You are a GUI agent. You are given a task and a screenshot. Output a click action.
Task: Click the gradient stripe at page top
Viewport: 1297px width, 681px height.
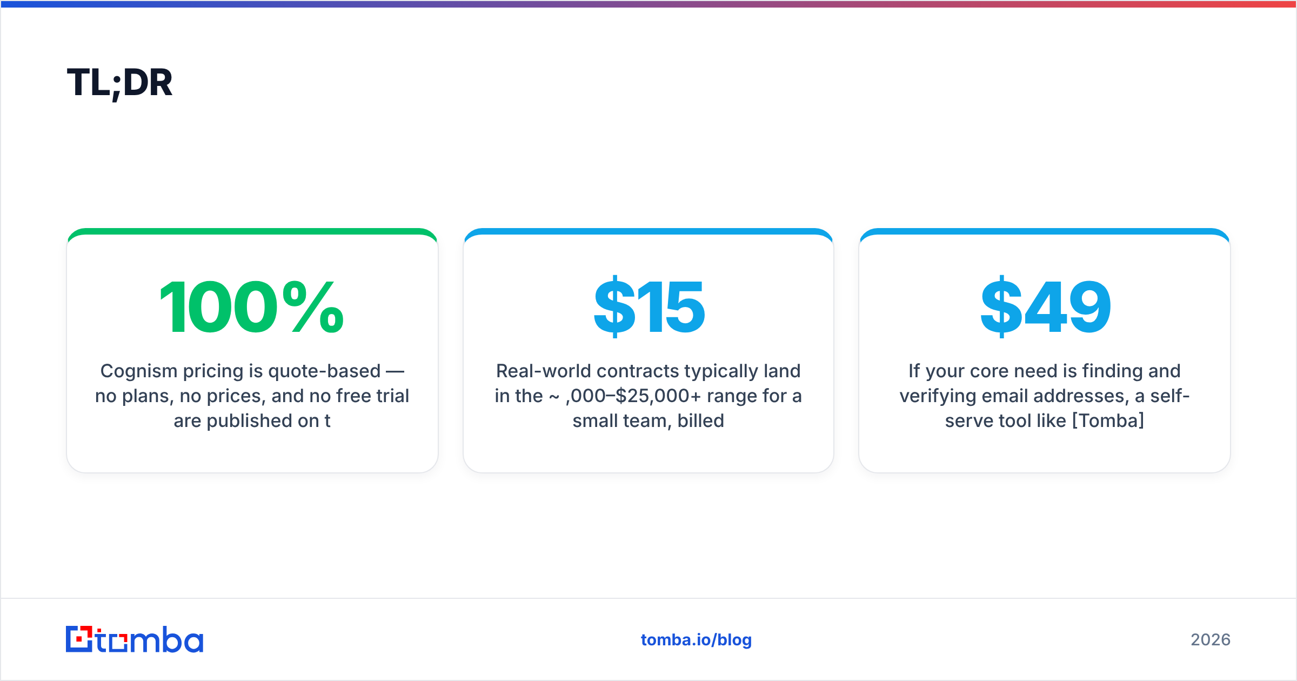pos(648,4)
